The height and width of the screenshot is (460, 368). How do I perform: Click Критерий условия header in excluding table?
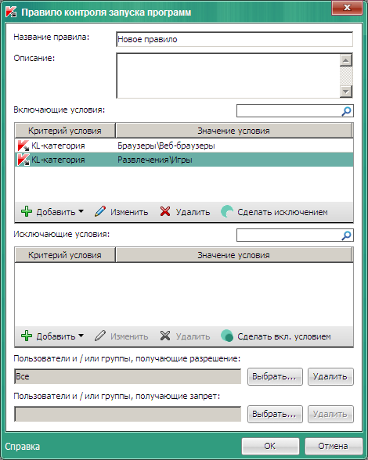(65, 255)
